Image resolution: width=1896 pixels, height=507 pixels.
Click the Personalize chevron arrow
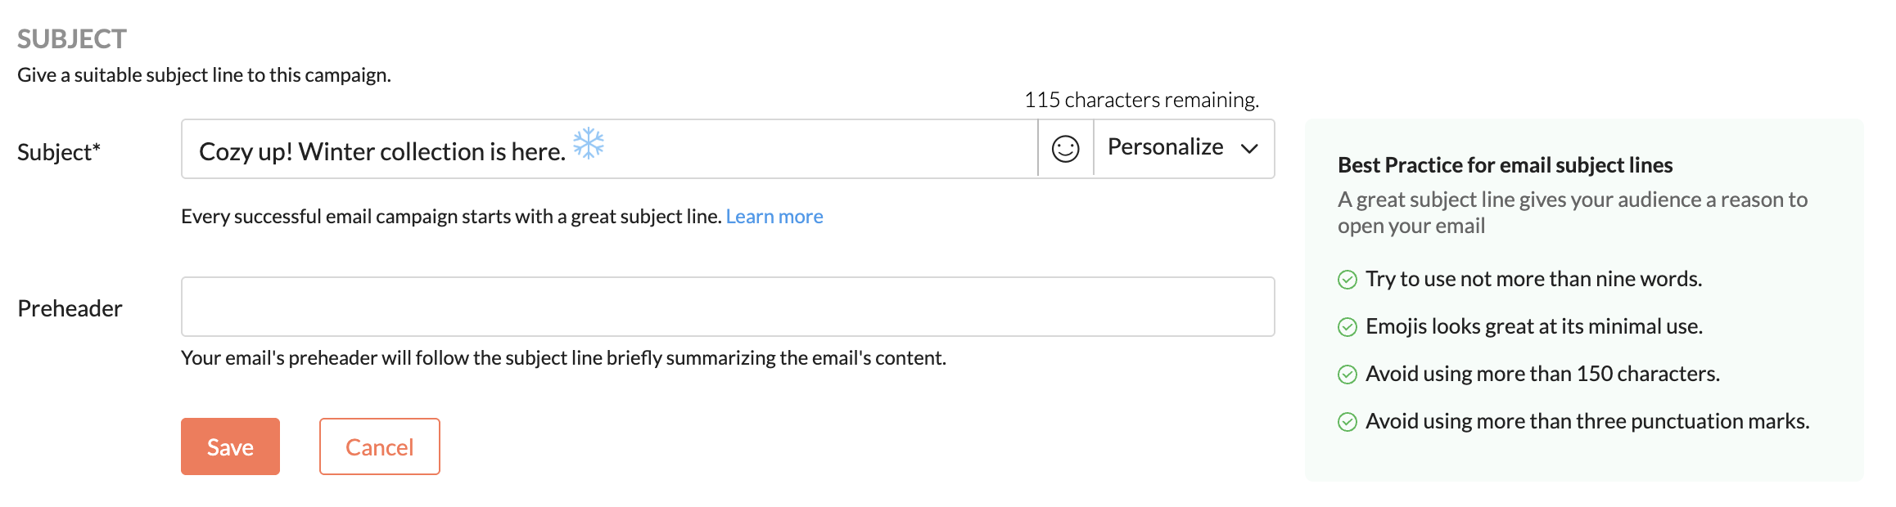[x=1248, y=149]
